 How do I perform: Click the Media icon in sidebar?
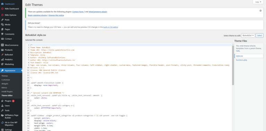2,25
